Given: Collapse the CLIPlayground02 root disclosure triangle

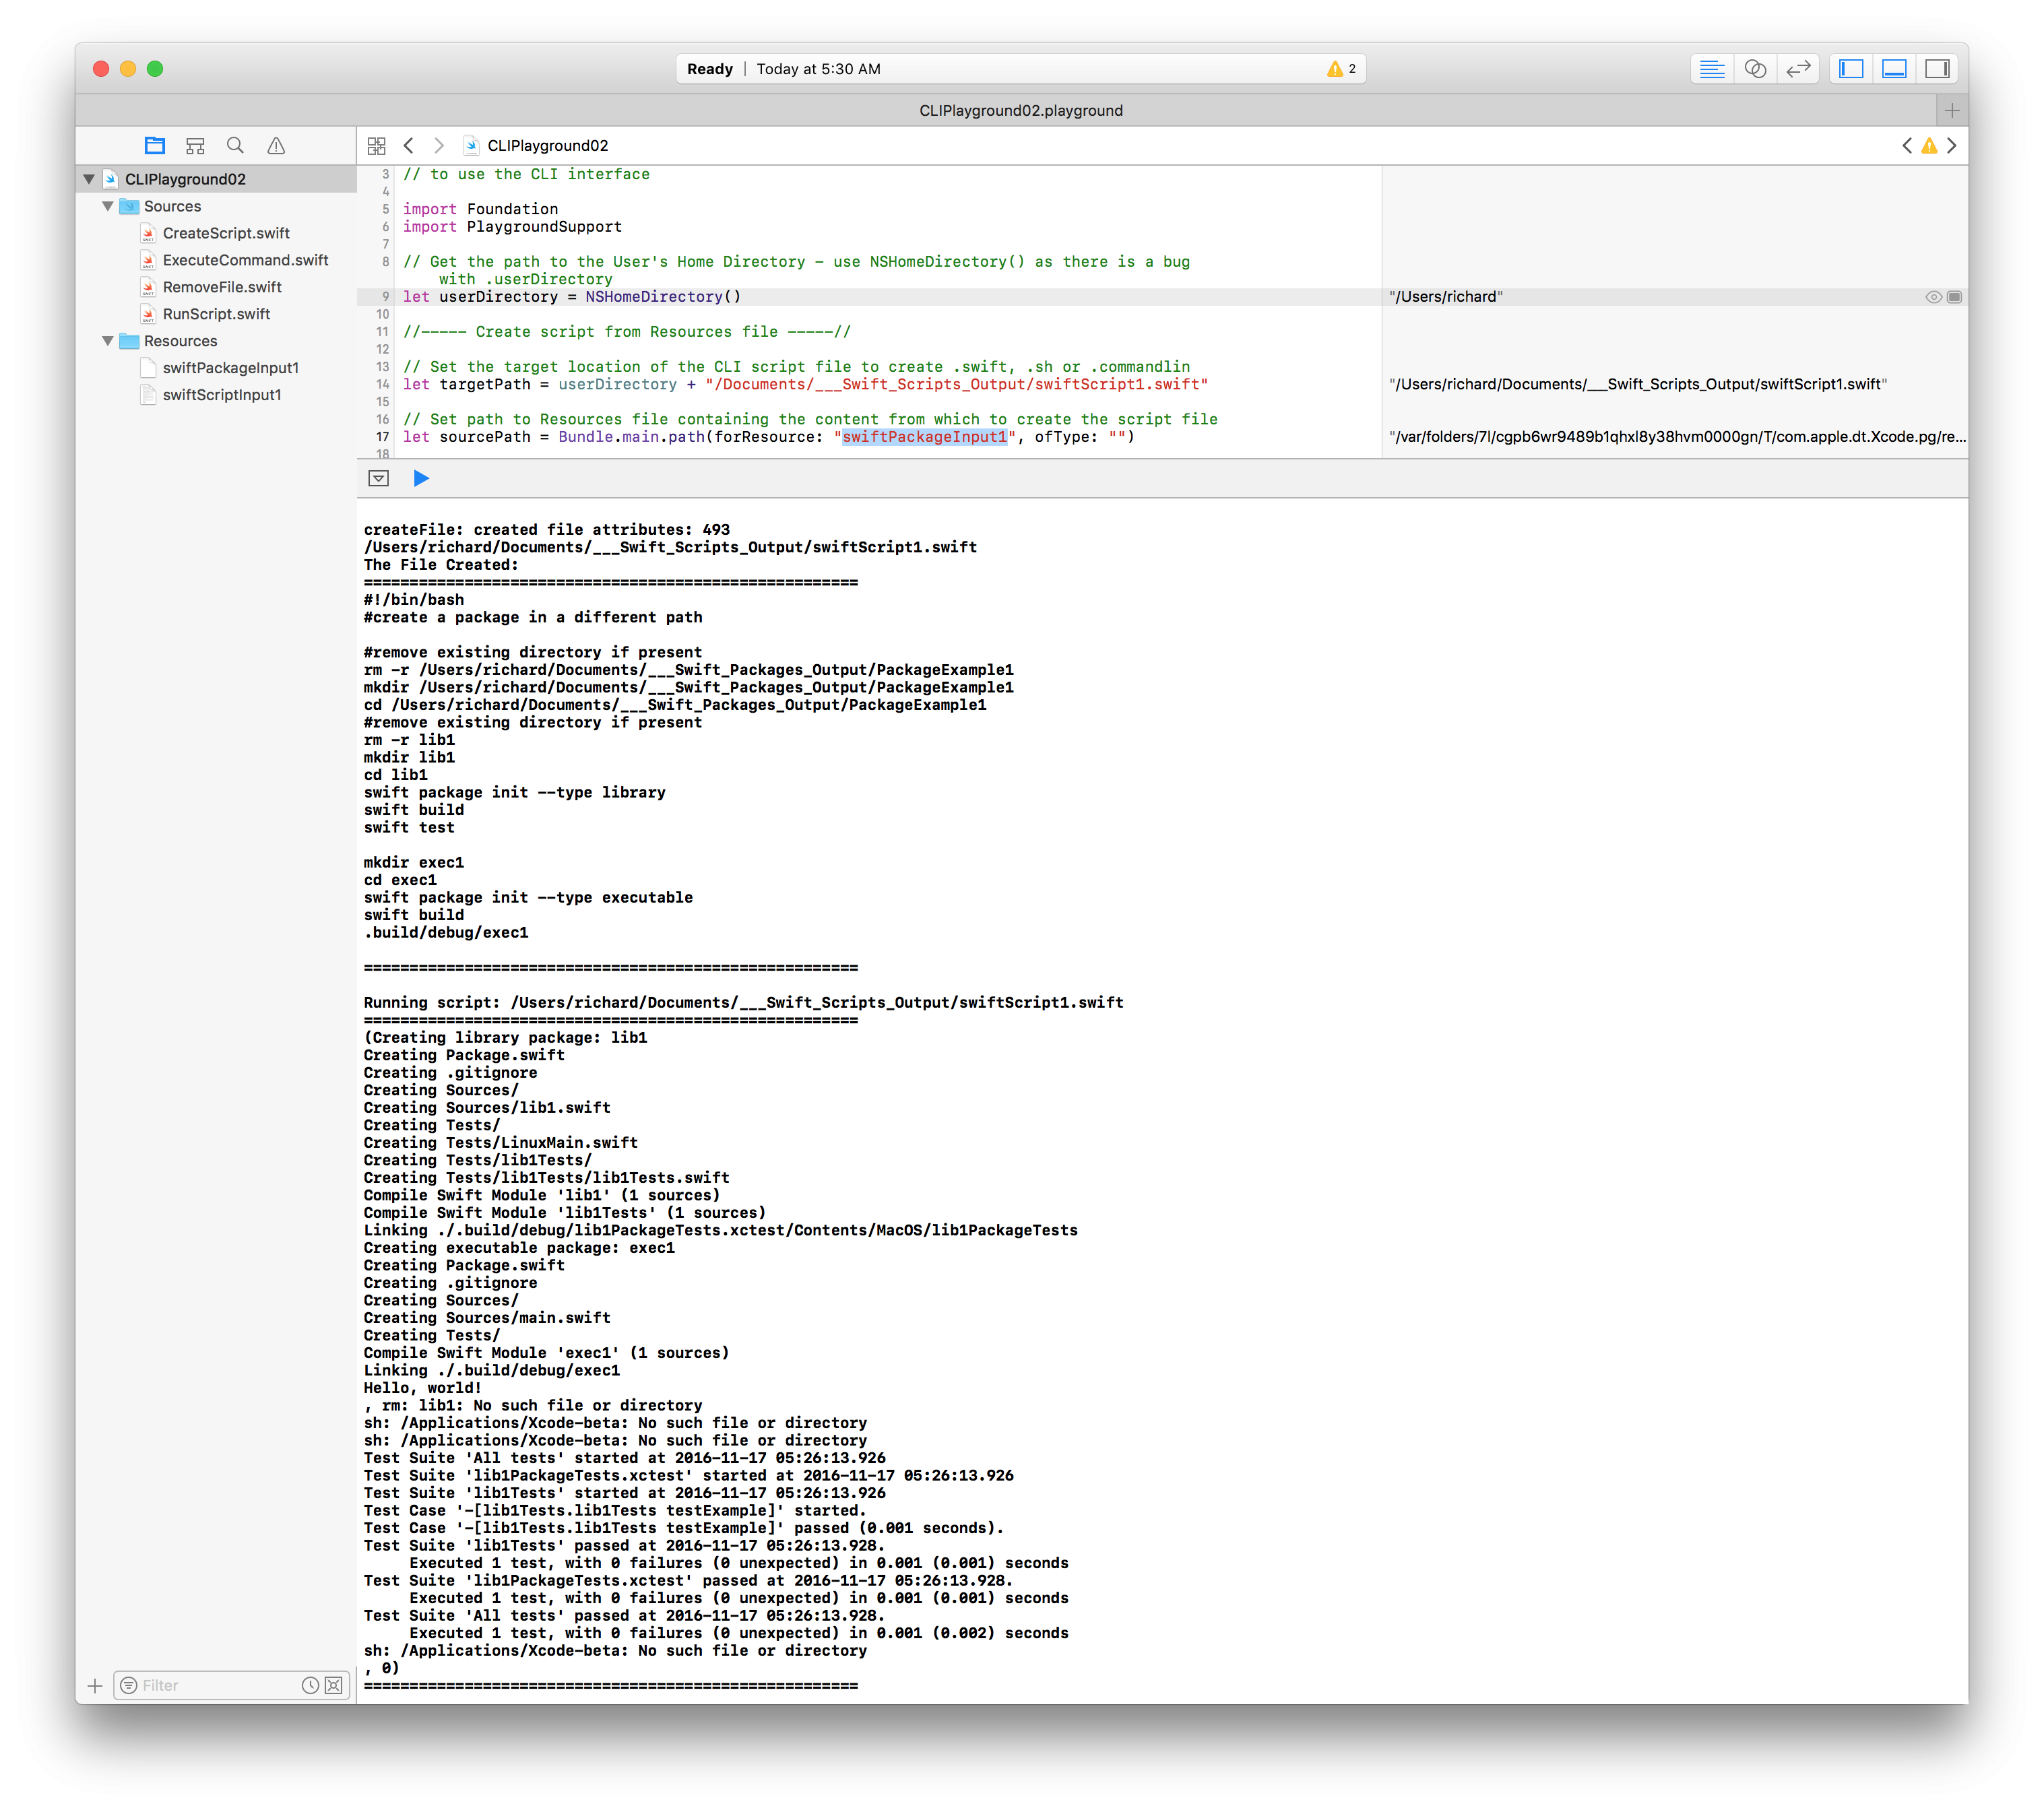Looking at the screenshot, I should pos(89,180).
